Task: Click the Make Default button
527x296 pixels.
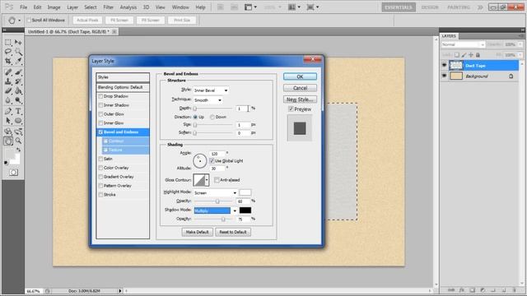Action: click(198, 232)
